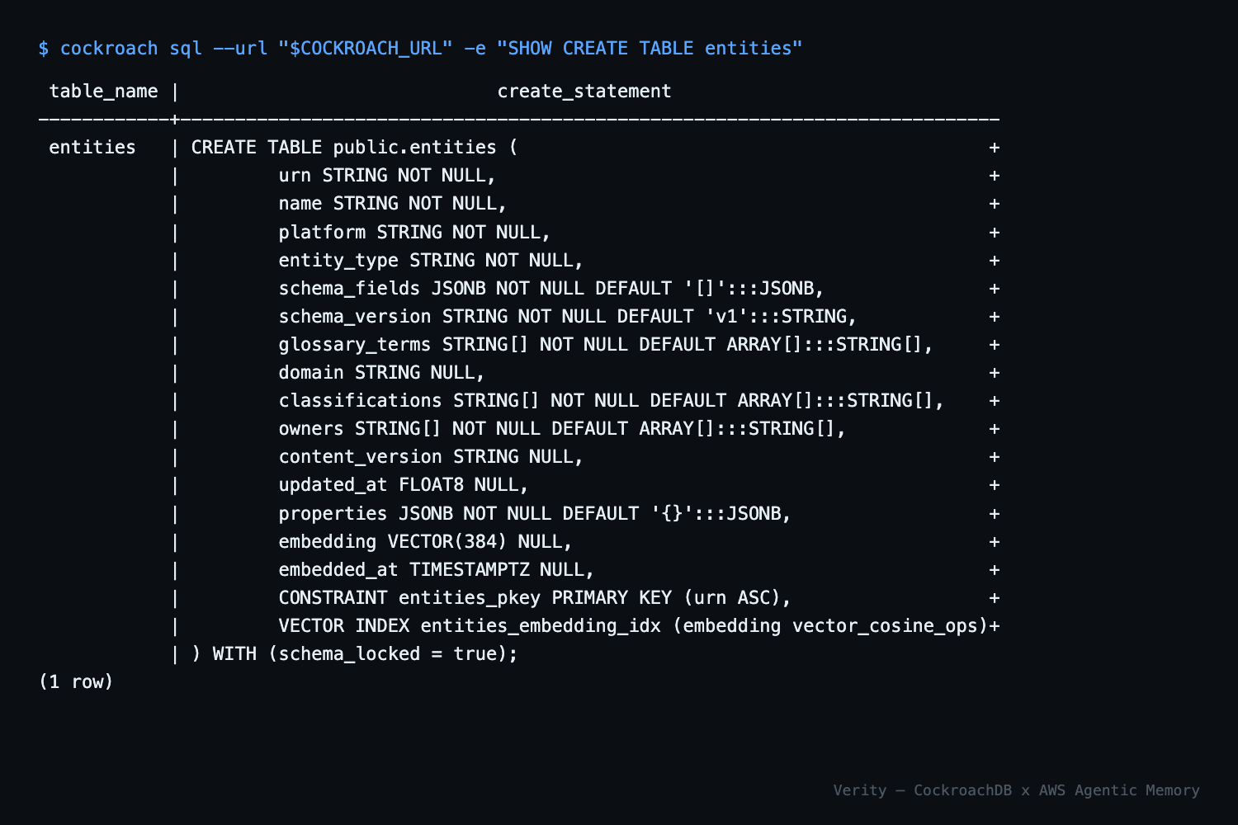Click the updated_at FLOAT8 NULL line

coord(404,484)
